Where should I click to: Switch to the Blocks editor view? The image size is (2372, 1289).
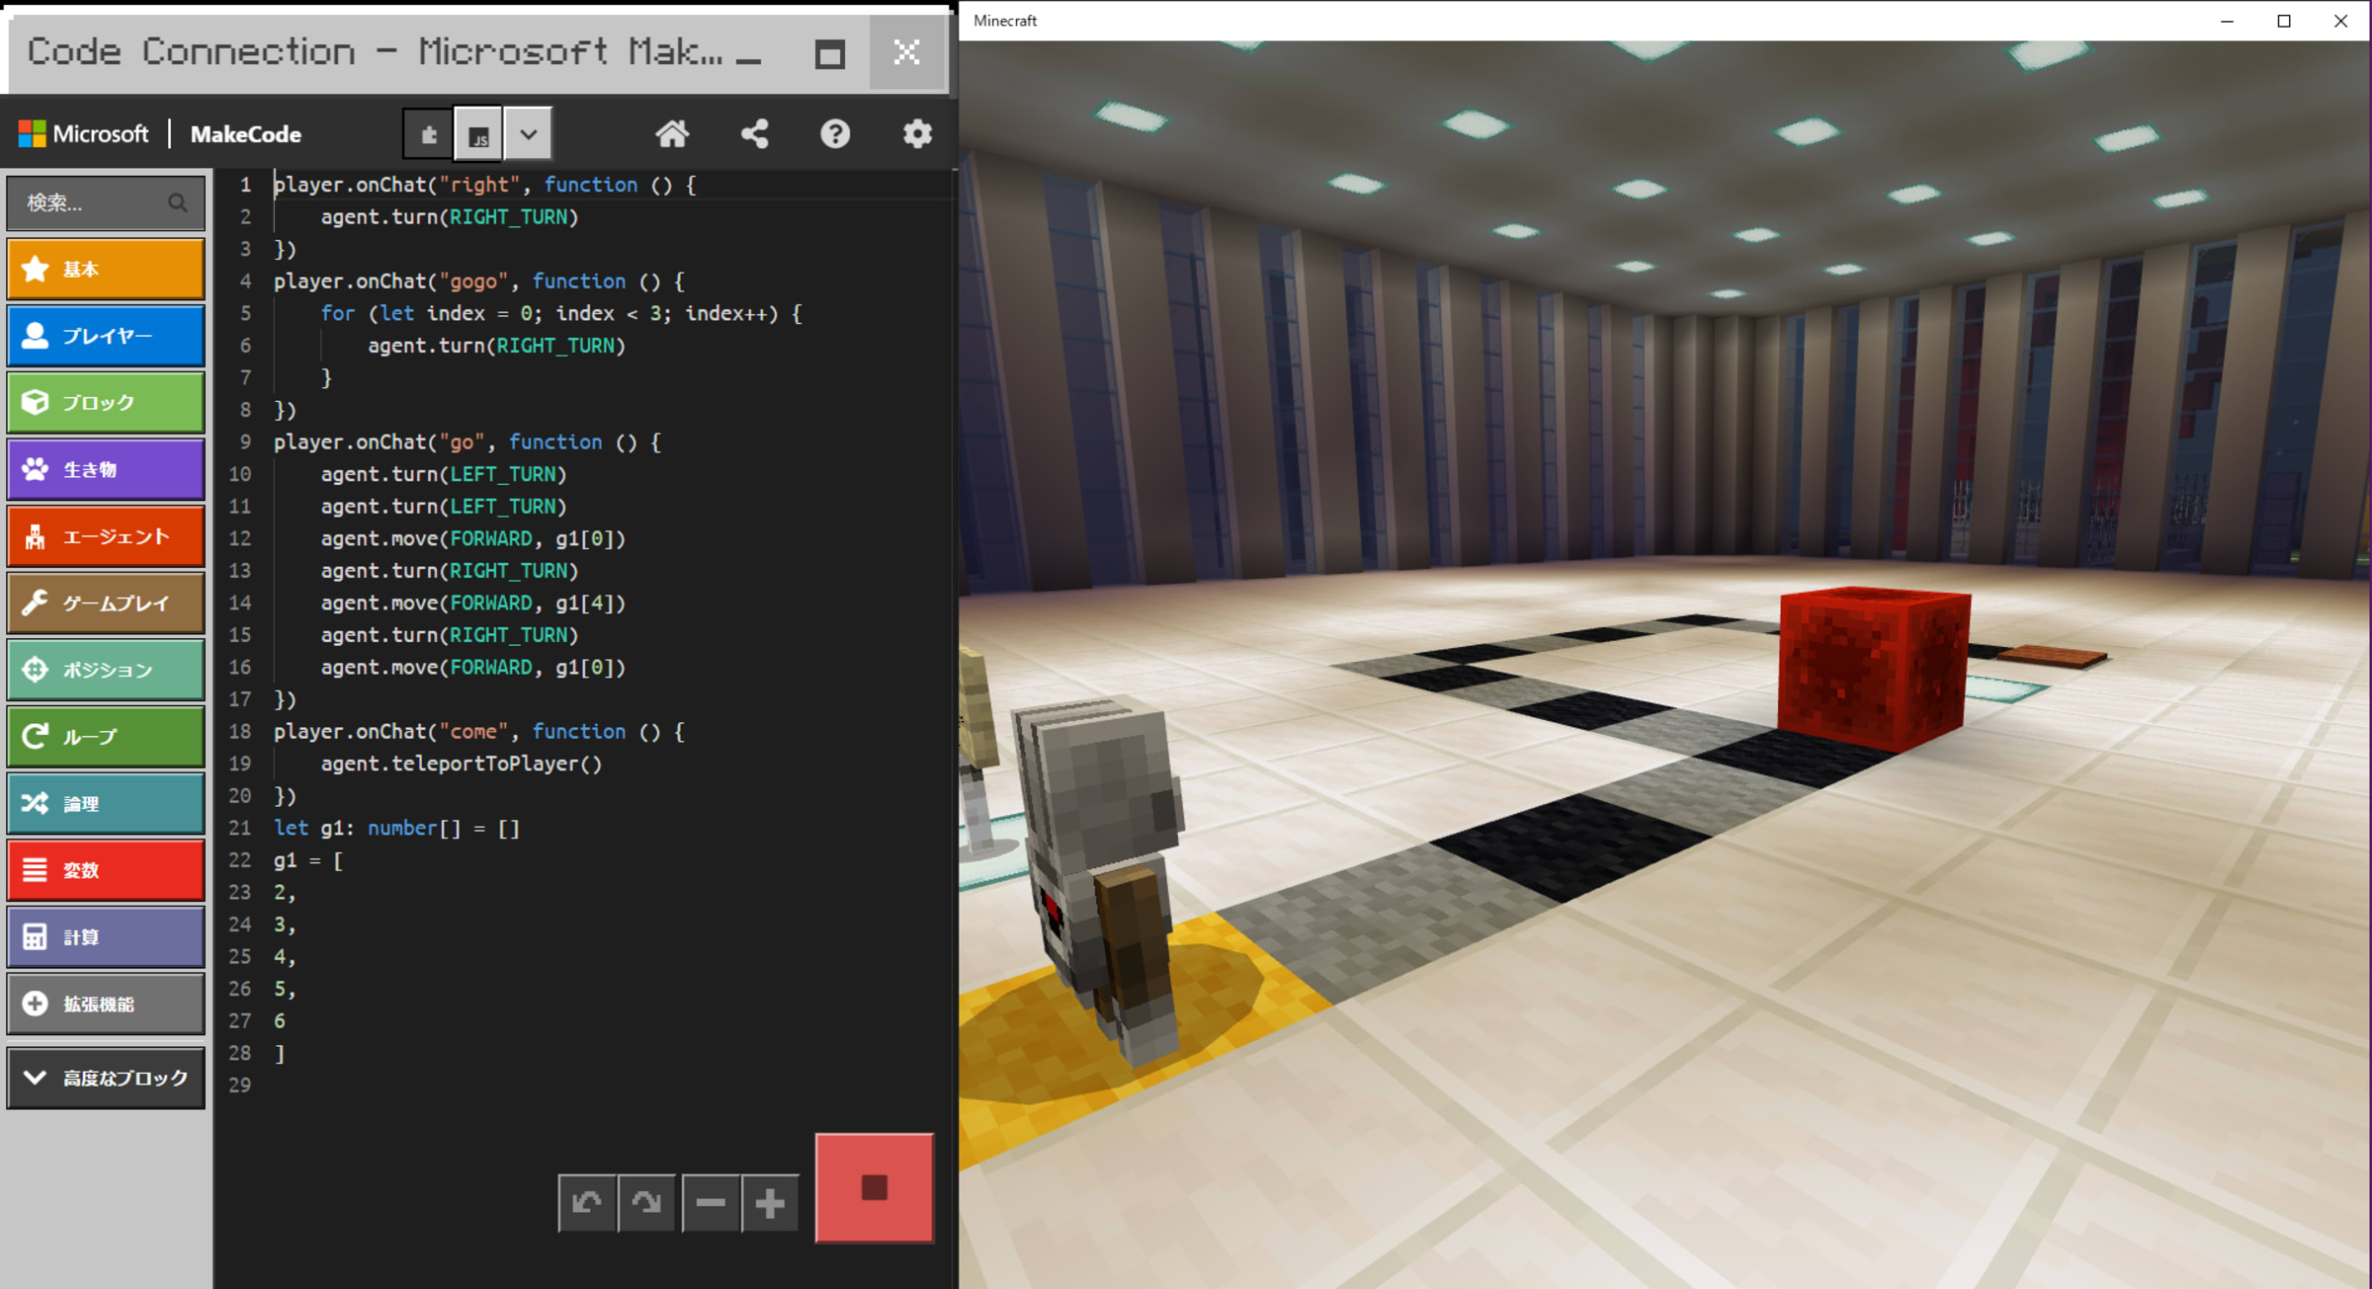(429, 134)
